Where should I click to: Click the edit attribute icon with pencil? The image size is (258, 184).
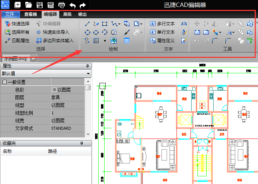click(184, 40)
